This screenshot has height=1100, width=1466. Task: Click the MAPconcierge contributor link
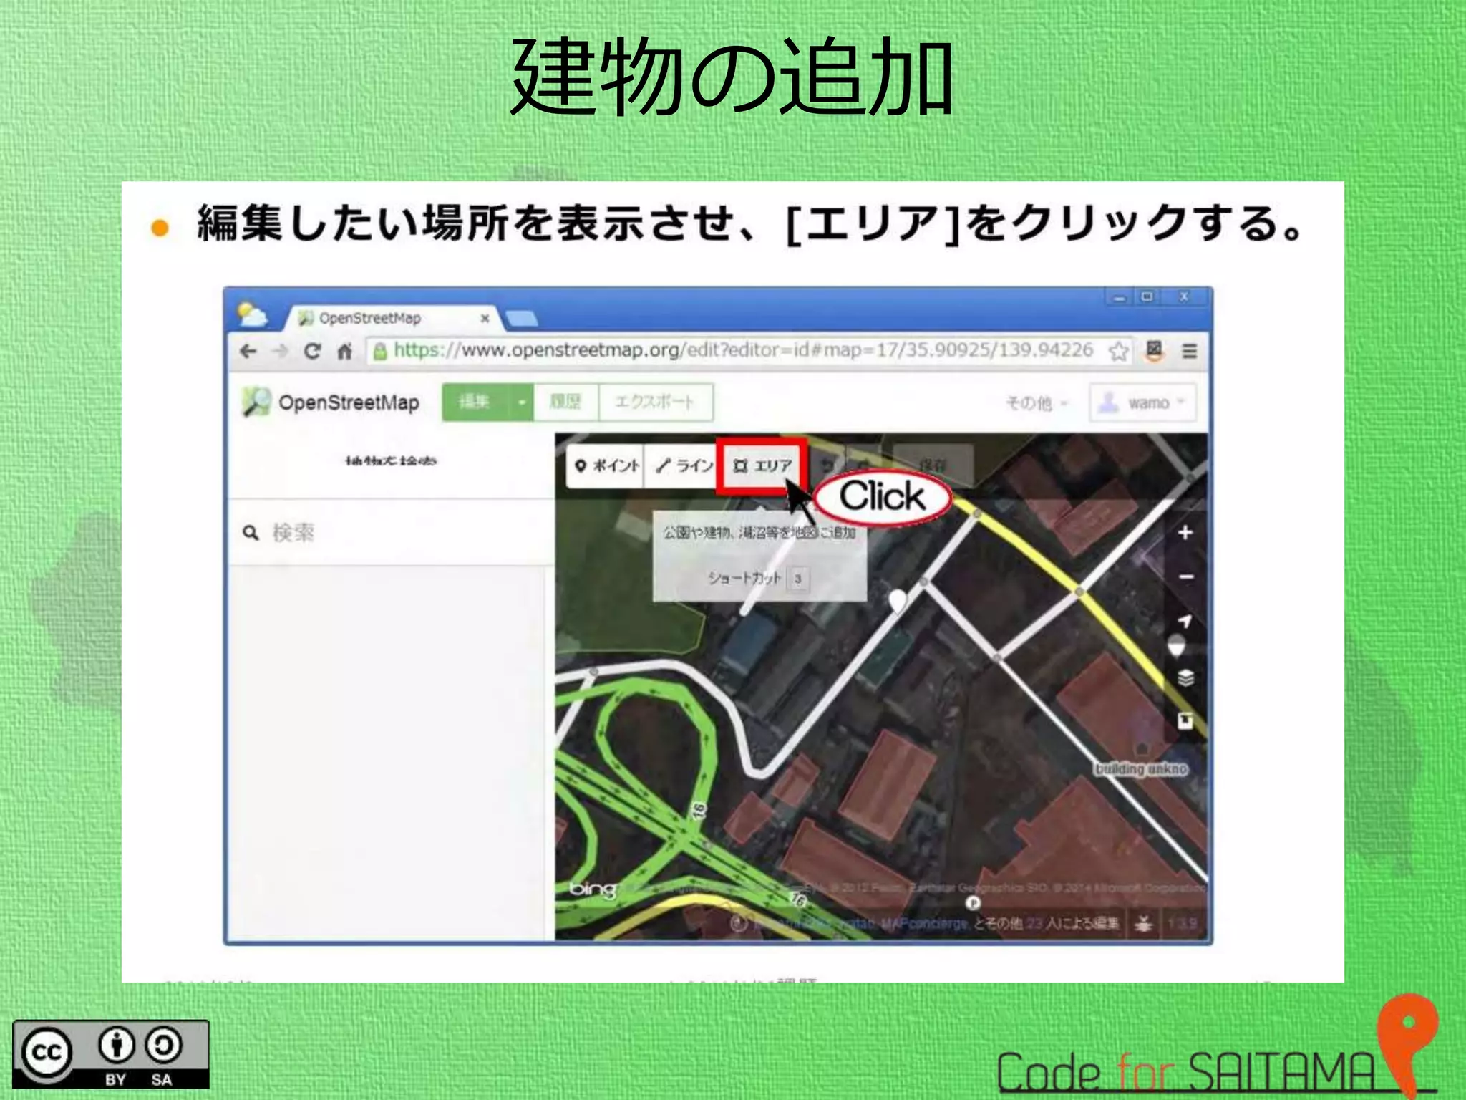point(923,923)
